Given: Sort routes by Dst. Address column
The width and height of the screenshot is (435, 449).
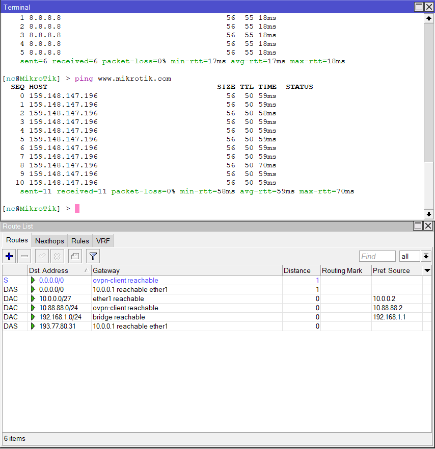Looking at the screenshot, I should [56, 270].
